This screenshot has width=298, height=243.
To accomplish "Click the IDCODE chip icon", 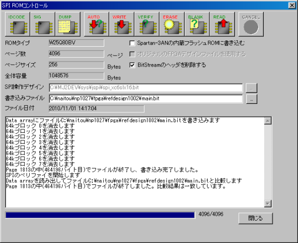I will [x=17, y=25].
